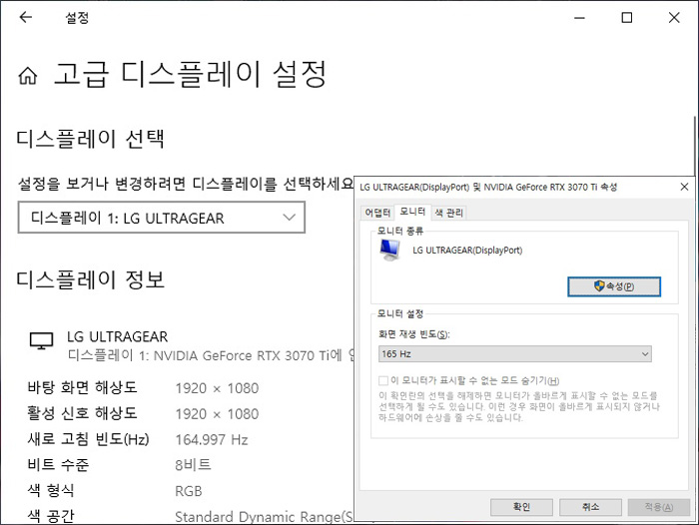The image size is (699, 525).
Task: Close the Settings window
Action: pos(674,18)
